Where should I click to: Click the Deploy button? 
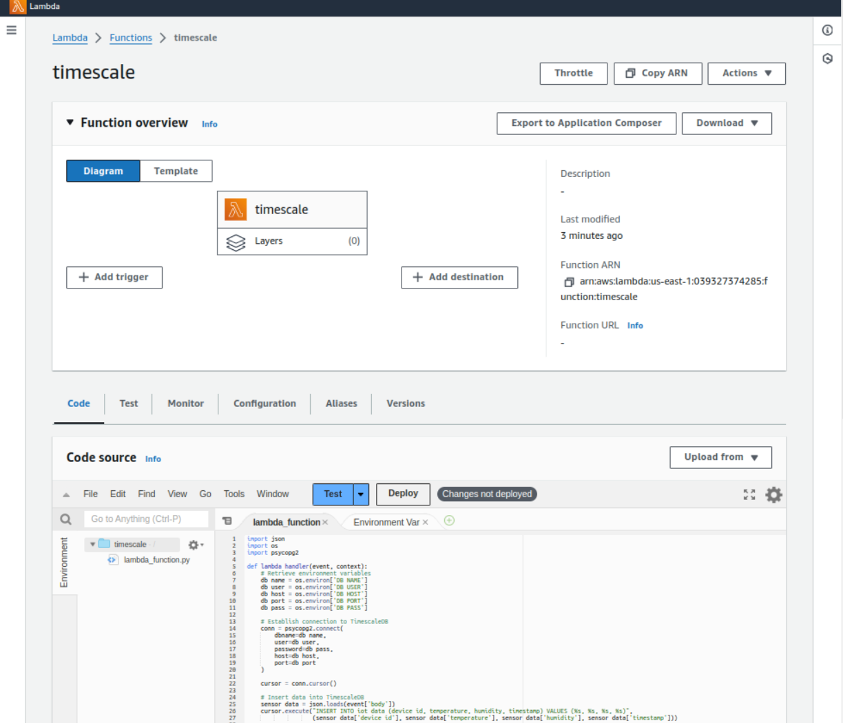(403, 494)
